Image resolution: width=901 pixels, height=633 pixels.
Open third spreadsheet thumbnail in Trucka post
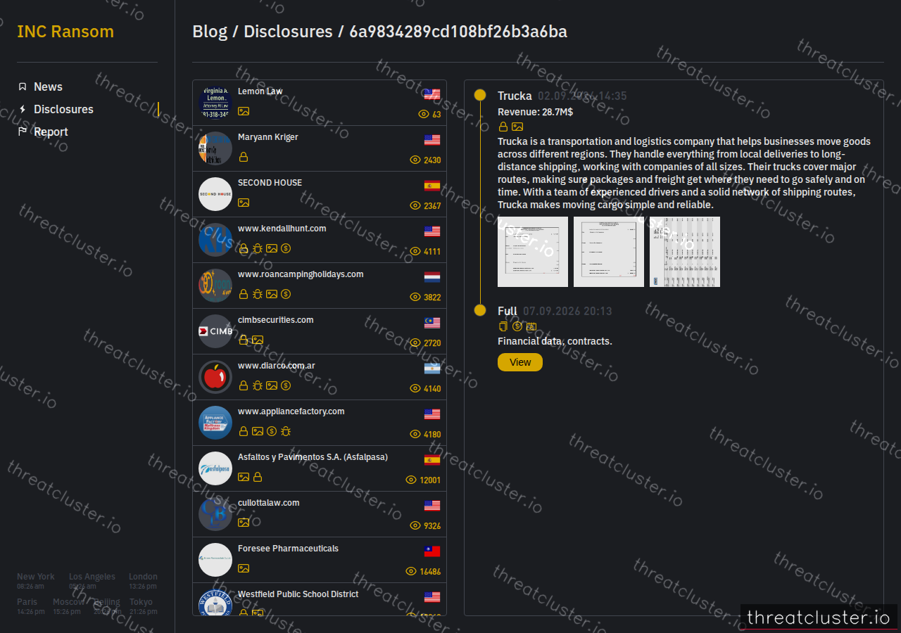click(x=685, y=252)
